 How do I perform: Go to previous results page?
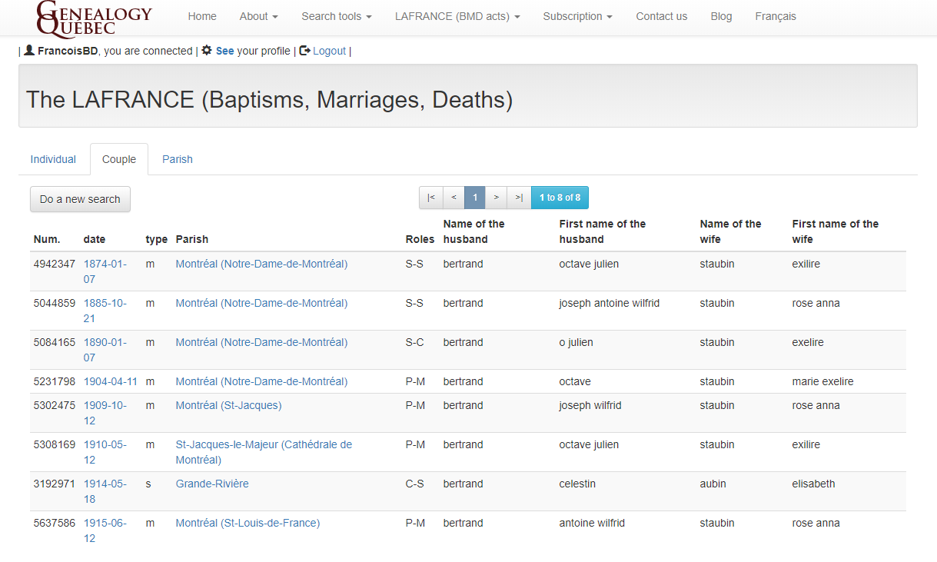point(454,198)
